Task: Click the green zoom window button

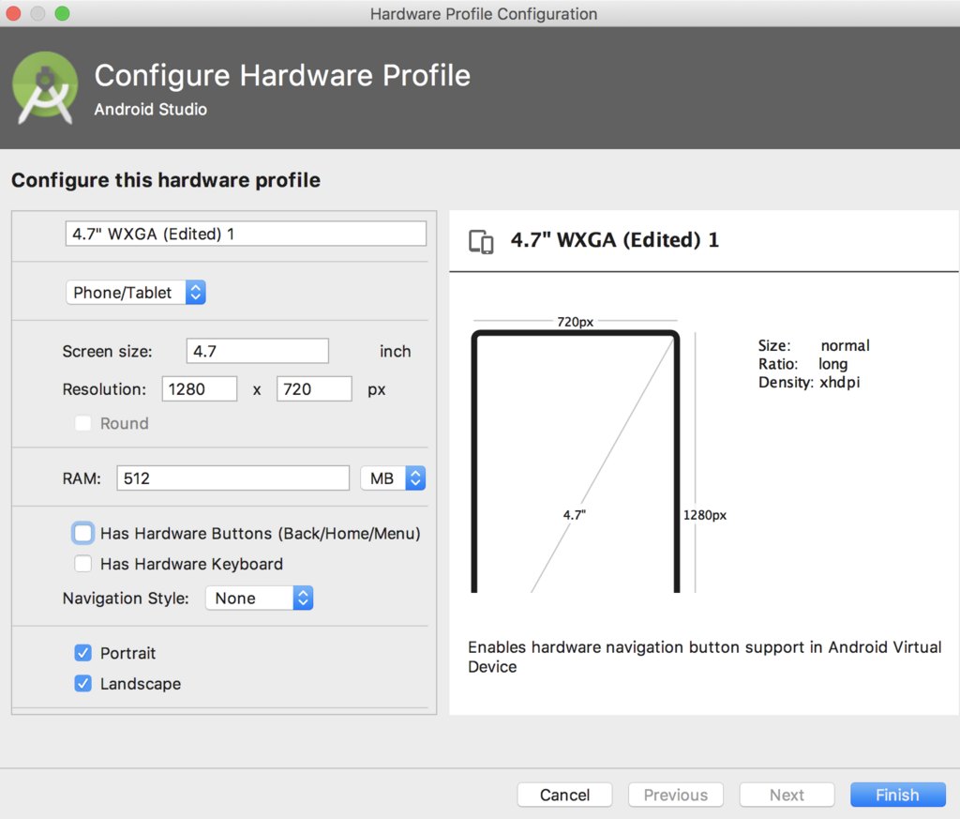Action: 63,13
